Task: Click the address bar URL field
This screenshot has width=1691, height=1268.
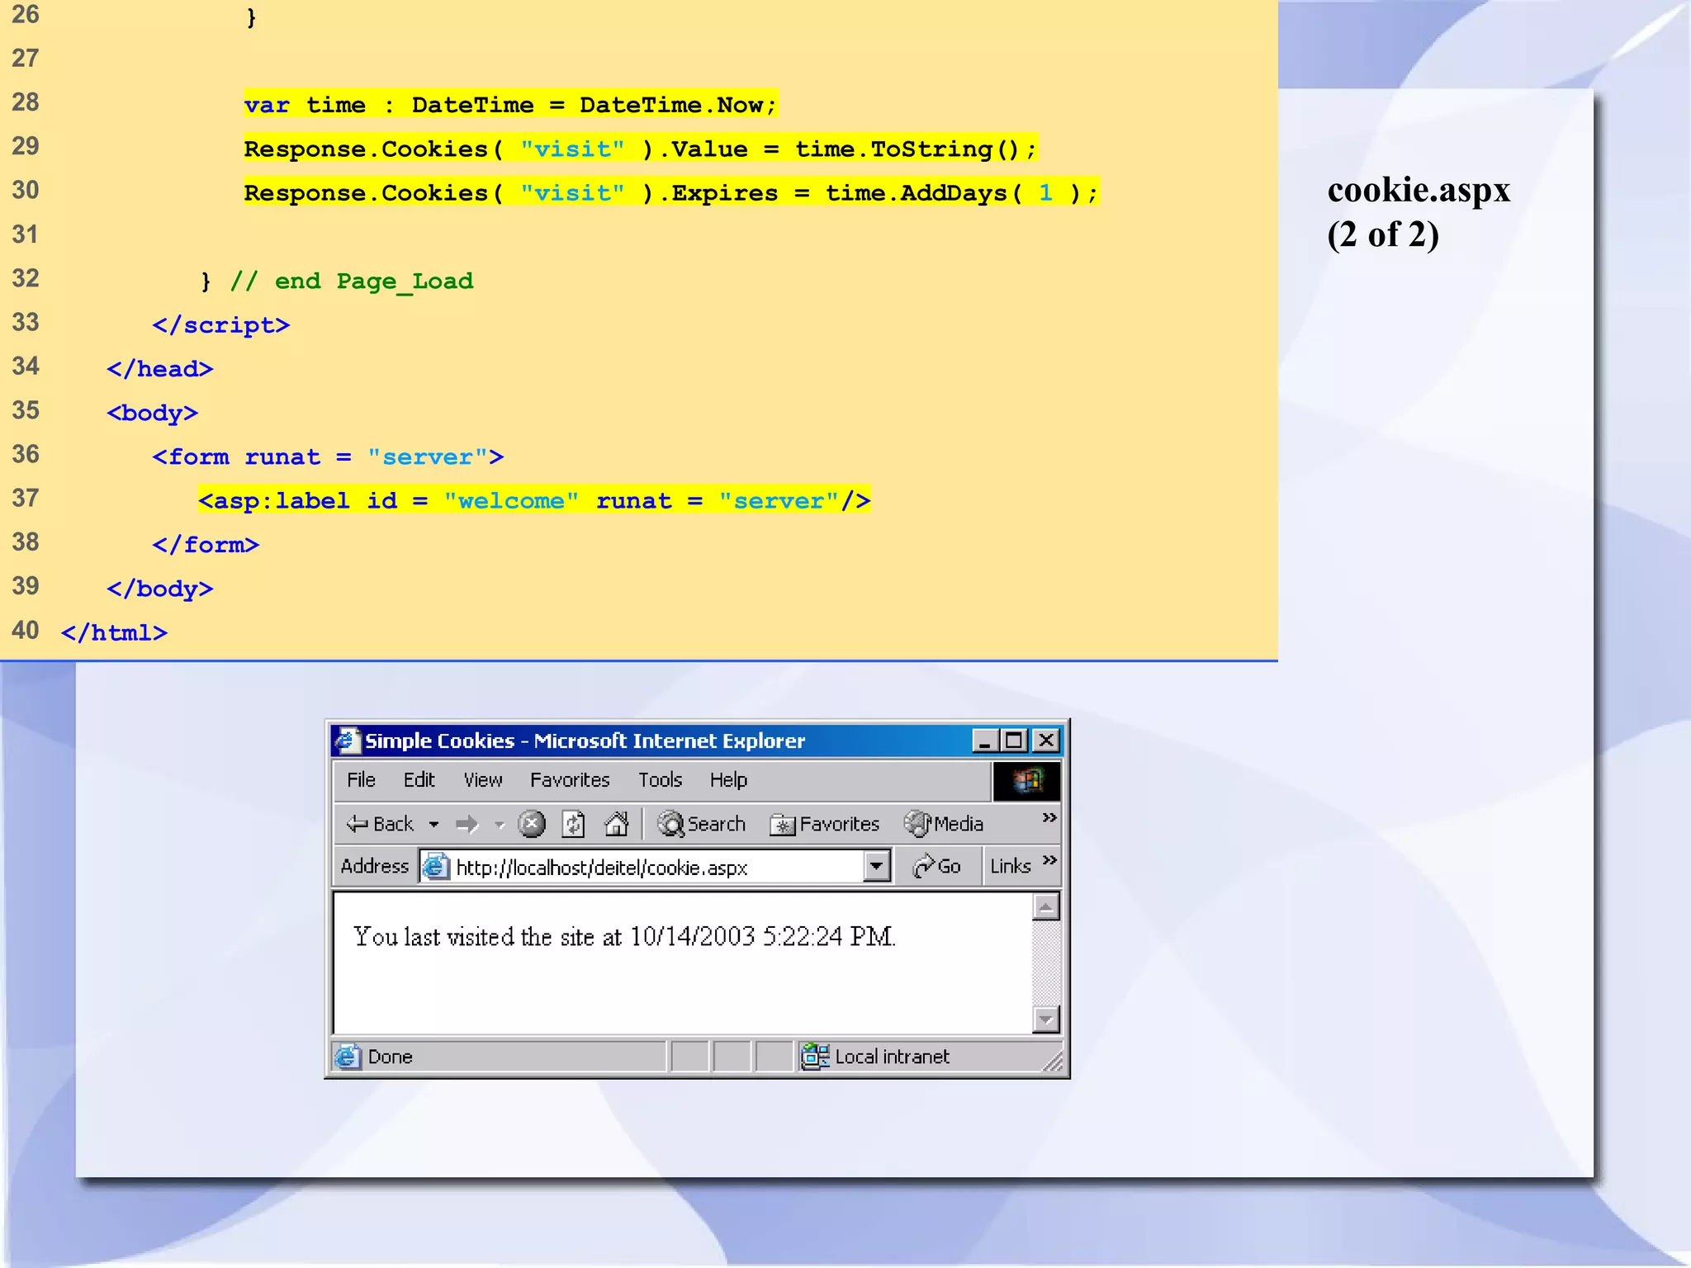Action: pyautogui.click(x=656, y=867)
